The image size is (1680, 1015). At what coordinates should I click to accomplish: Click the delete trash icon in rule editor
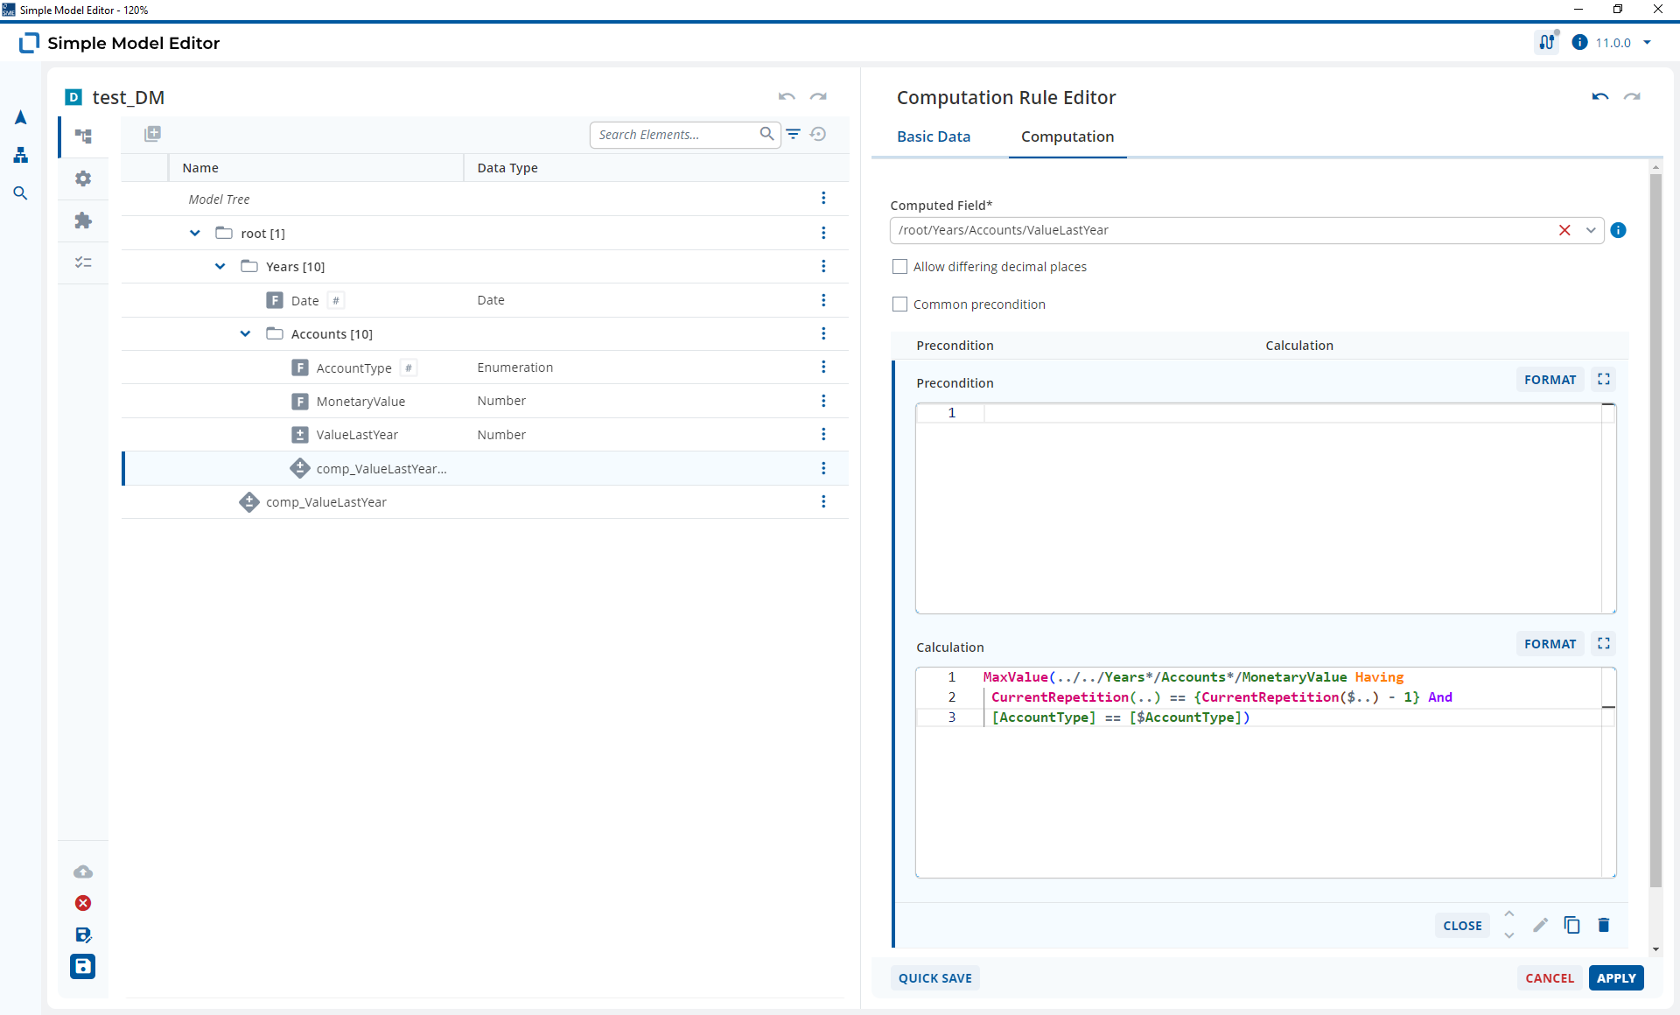(1603, 925)
